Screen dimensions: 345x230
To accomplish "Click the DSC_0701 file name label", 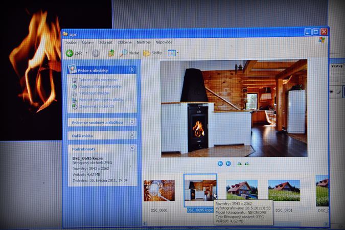I will 284,210.
